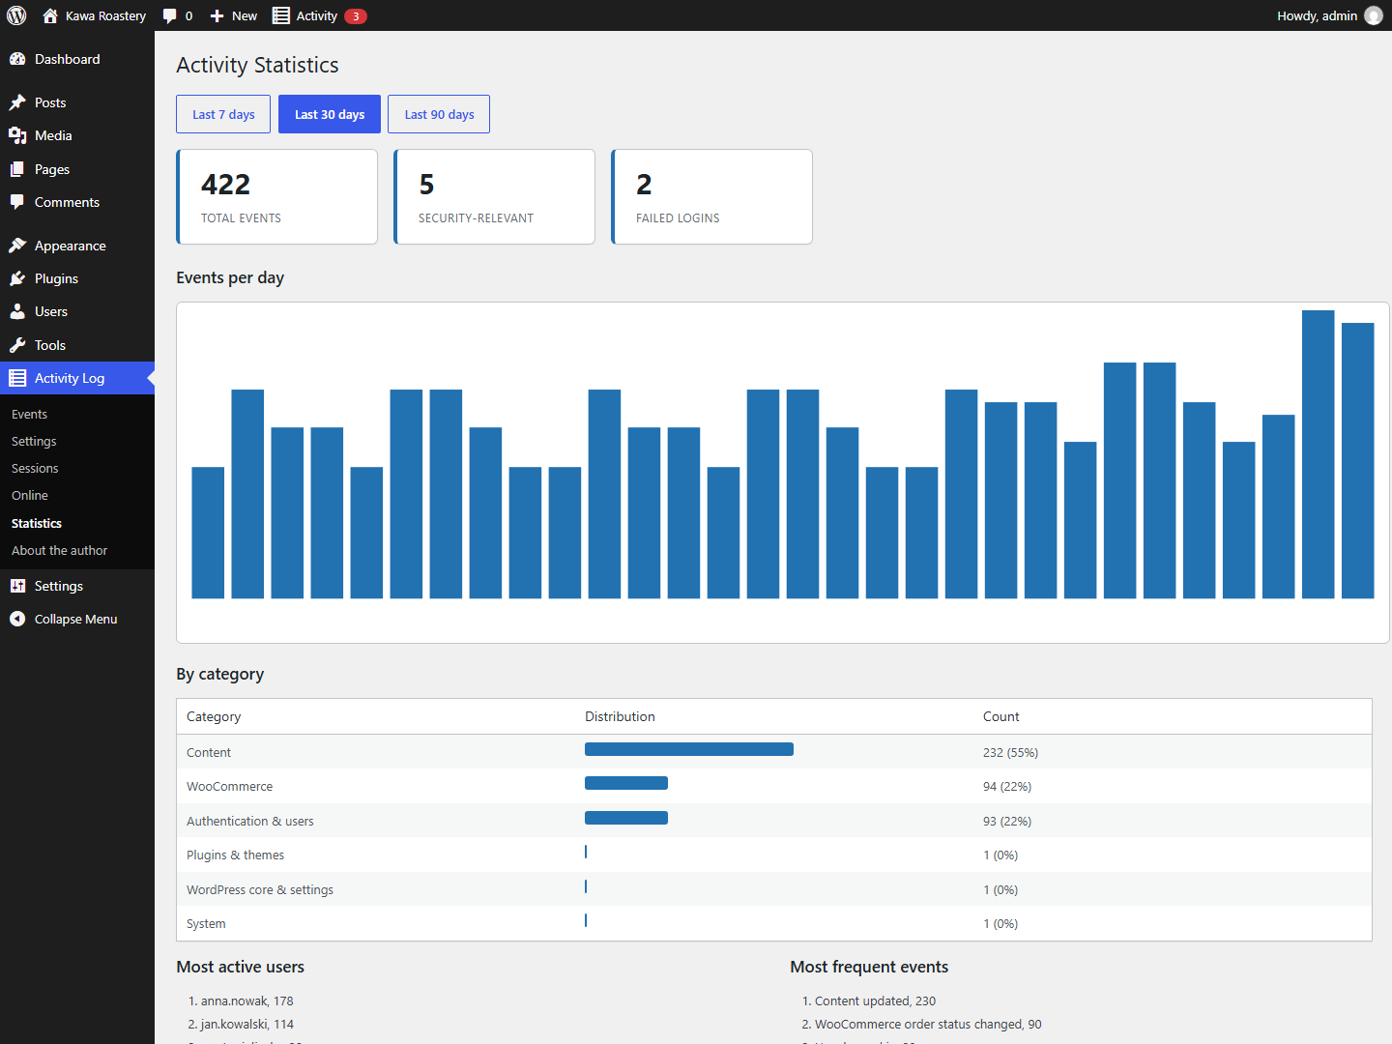Viewport: 1392px width, 1044px height.
Task: Click the Comments speech bubble sidebar icon
Action: click(17, 202)
